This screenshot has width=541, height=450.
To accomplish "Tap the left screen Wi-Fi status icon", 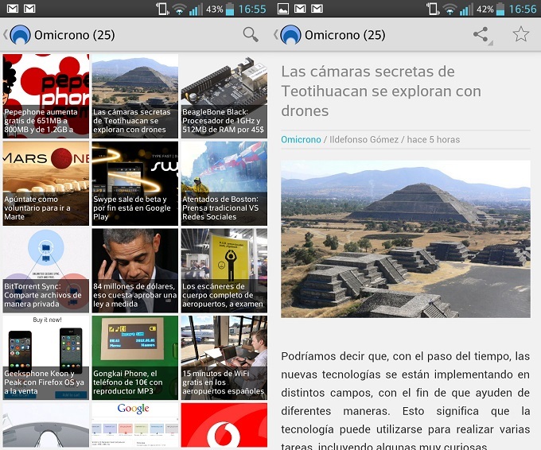I will [x=179, y=9].
